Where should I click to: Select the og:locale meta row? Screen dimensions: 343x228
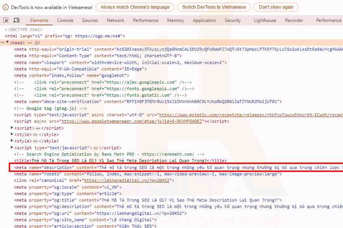[68, 187]
